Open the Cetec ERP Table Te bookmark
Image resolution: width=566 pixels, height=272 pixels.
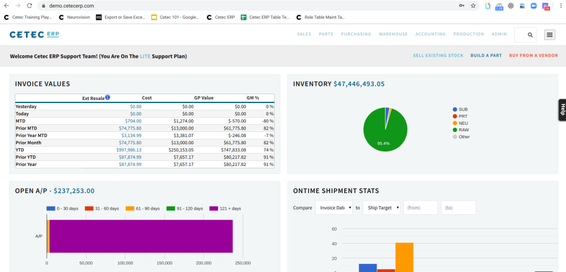(x=265, y=17)
